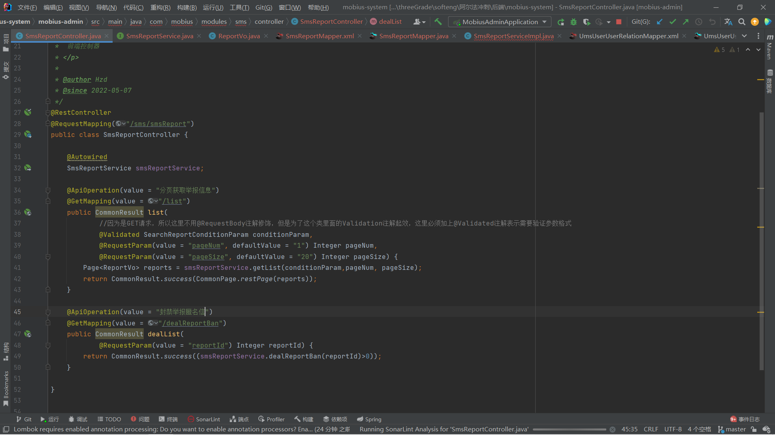Click request mapping gutter icon at line 36
This screenshot has width=775, height=435.
(28, 212)
